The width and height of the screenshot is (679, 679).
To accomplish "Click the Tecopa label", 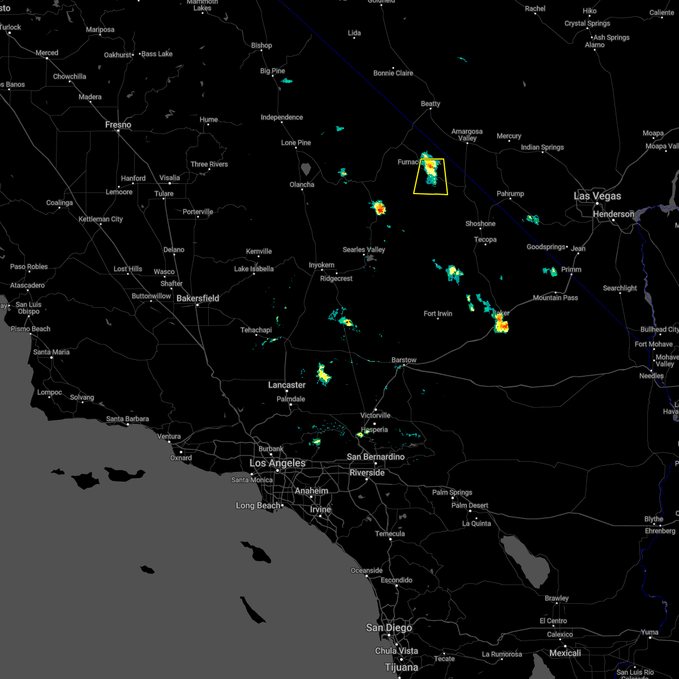I will tap(485, 239).
